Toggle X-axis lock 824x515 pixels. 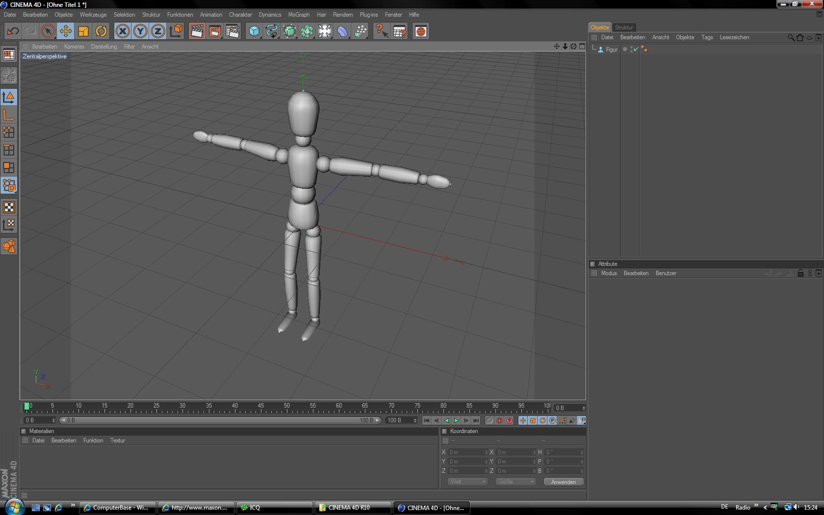pos(123,31)
